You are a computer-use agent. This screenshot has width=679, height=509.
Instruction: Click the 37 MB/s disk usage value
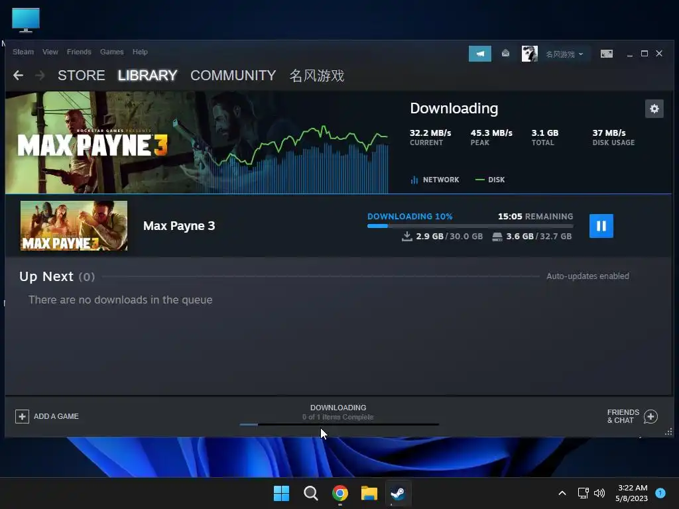coord(609,133)
